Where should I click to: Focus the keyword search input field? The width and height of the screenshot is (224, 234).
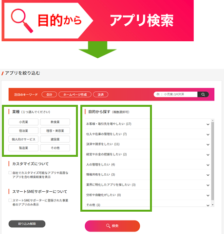click(x=175, y=94)
